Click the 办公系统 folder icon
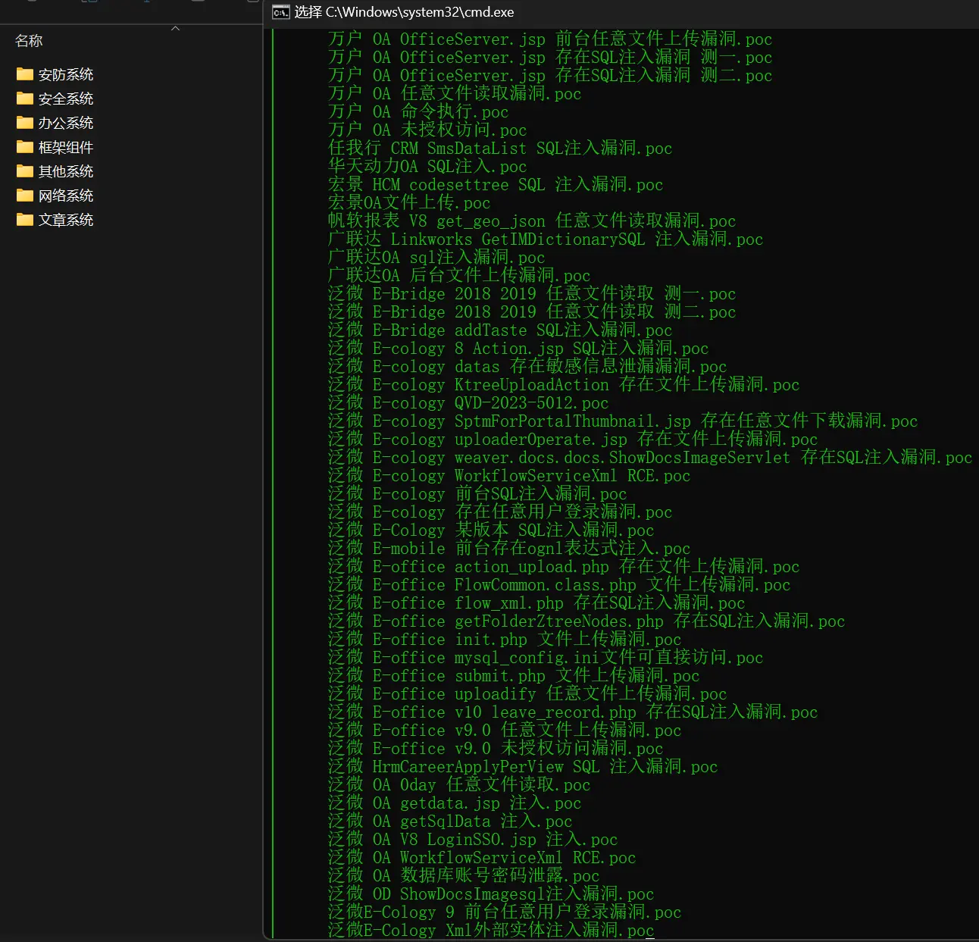 (x=25, y=123)
